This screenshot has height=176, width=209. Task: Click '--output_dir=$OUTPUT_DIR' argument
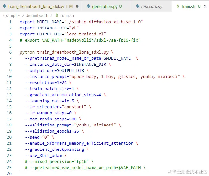pos(54,71)
